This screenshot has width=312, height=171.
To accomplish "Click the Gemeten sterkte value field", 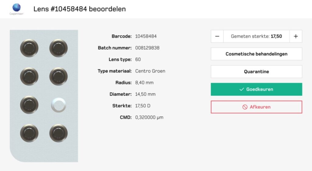I will click(256, 36).
